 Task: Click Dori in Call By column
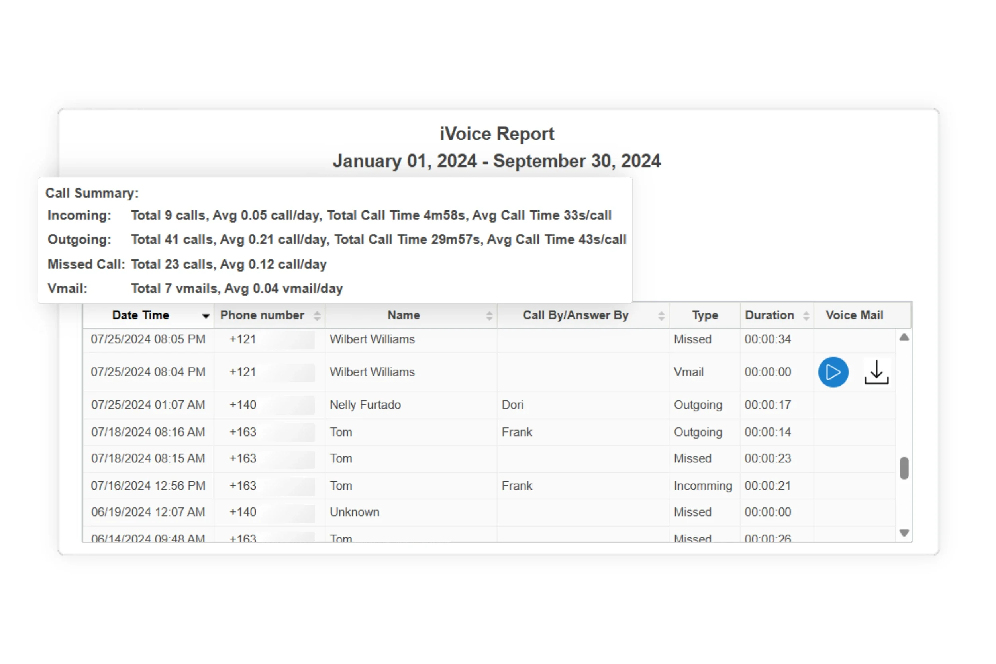[x=512, y=405]
